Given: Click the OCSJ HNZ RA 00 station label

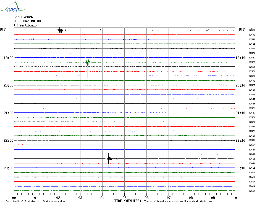Looking at the screenshot, I should [27, 21].
